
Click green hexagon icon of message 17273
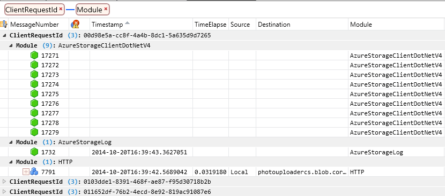pyautogui.click(x=34, y=75)
